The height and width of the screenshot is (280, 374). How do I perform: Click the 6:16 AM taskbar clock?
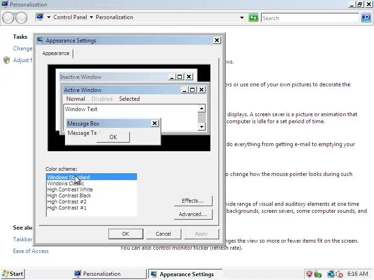click(358, 274)
